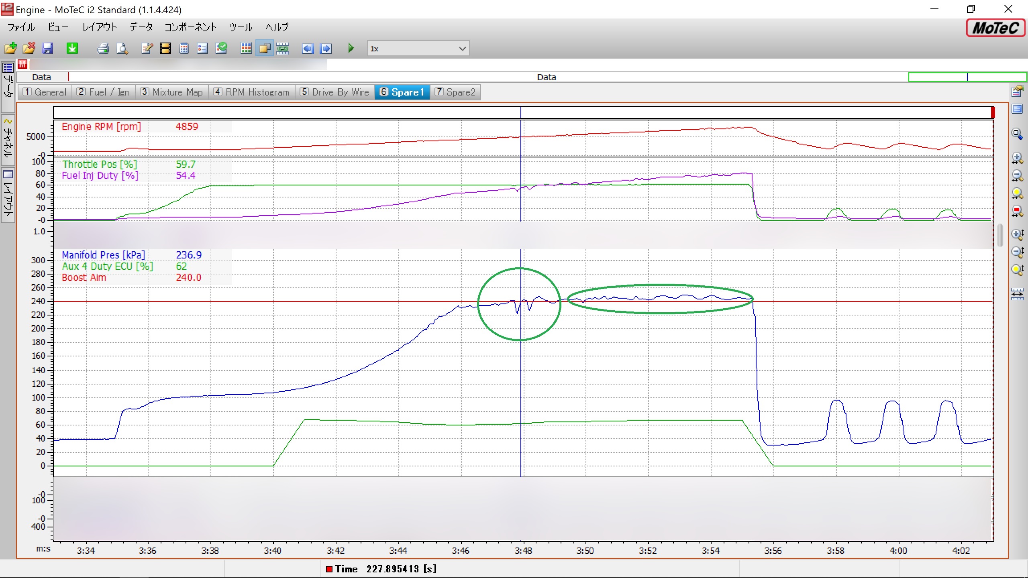Screen dimensions: 1028x578
Task: Click the next arrow toolbar icon
Action: pyautogui.click(x=326, y=49)
